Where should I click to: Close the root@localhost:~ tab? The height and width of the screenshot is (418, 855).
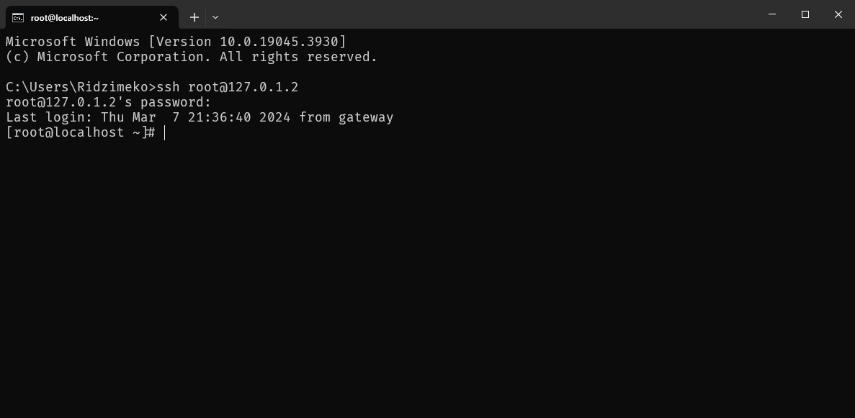pos(164,17)
